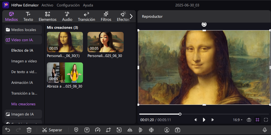Select Imagen a video option
The width and height of the screenshot is (271, 135).
click(x=24, y=61)
